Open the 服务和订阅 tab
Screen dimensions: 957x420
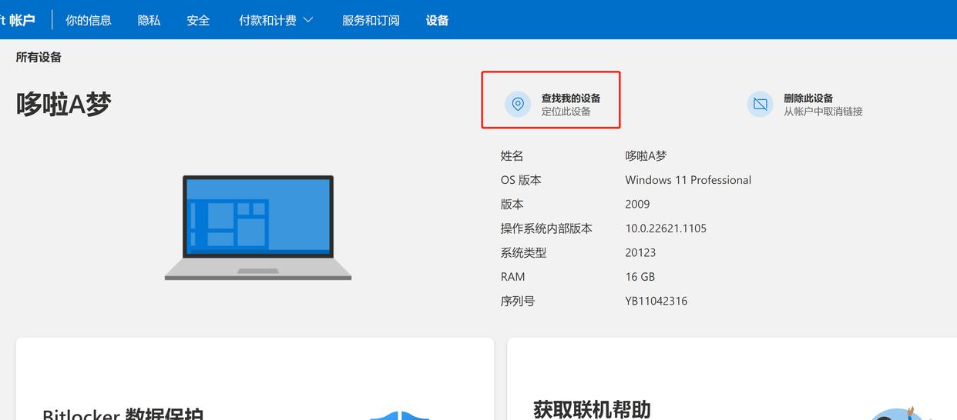[371, 20]
